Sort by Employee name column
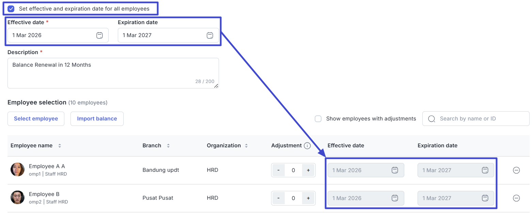532x213 pixels. coord(60,146)
